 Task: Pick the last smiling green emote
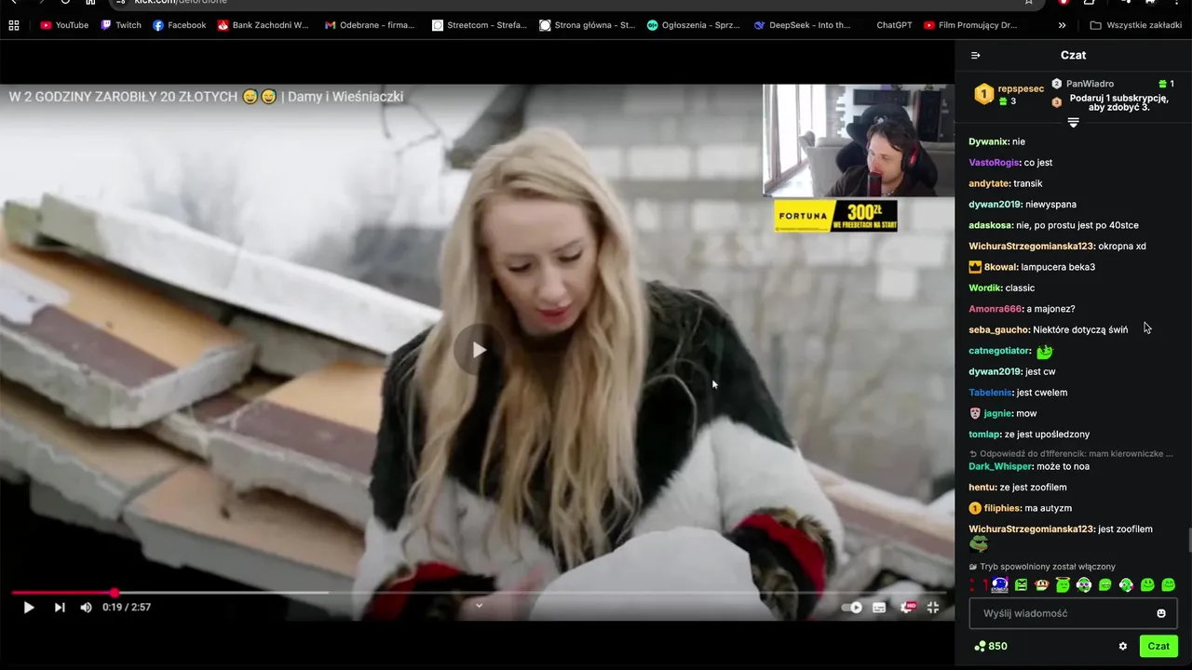click(1169, 585)
